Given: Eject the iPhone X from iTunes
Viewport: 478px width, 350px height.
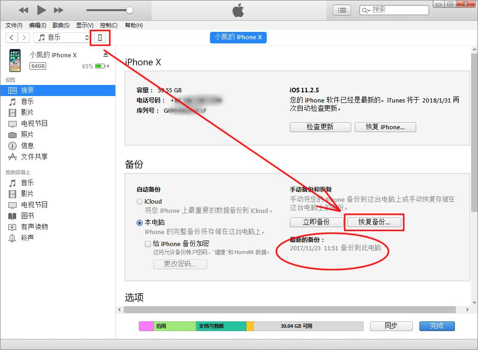Looking at the screenshot, I should (106, 54).
